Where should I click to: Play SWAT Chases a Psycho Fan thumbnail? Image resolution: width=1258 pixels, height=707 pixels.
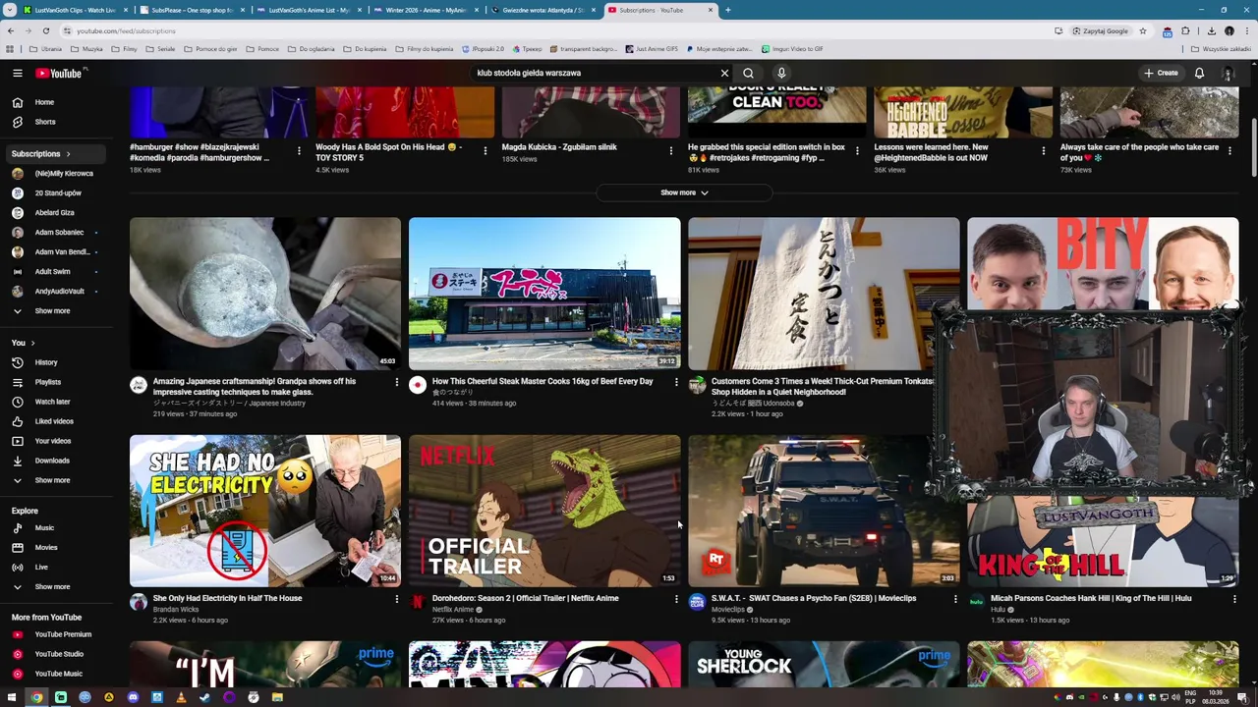point(824,511)
